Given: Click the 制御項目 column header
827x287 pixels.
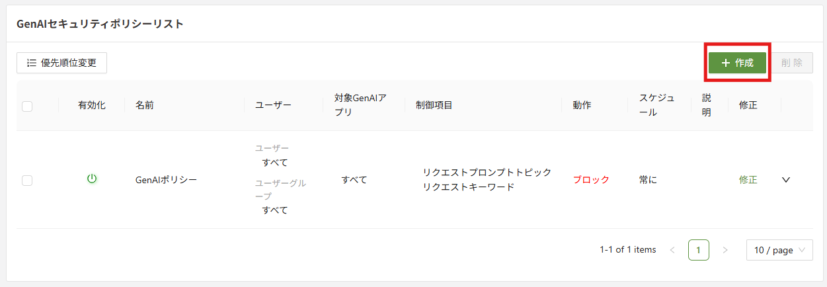Looking at the screenshot, I should pos(434,105).
